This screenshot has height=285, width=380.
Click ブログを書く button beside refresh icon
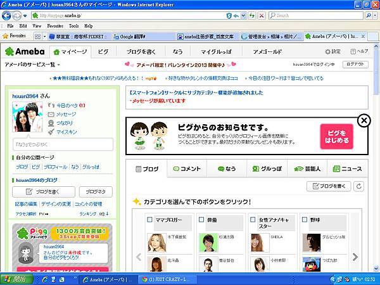click(329, 186)
